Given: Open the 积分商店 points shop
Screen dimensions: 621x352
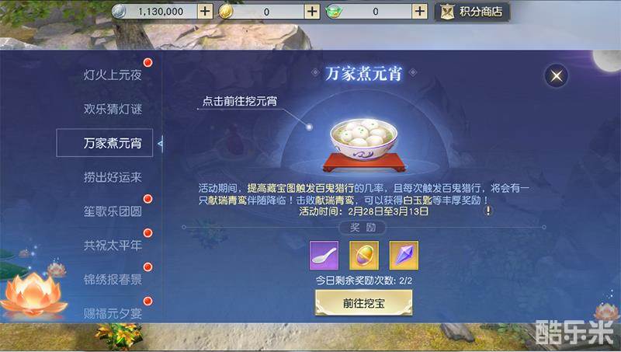Looking at the screenshot, I should [472, 12].
